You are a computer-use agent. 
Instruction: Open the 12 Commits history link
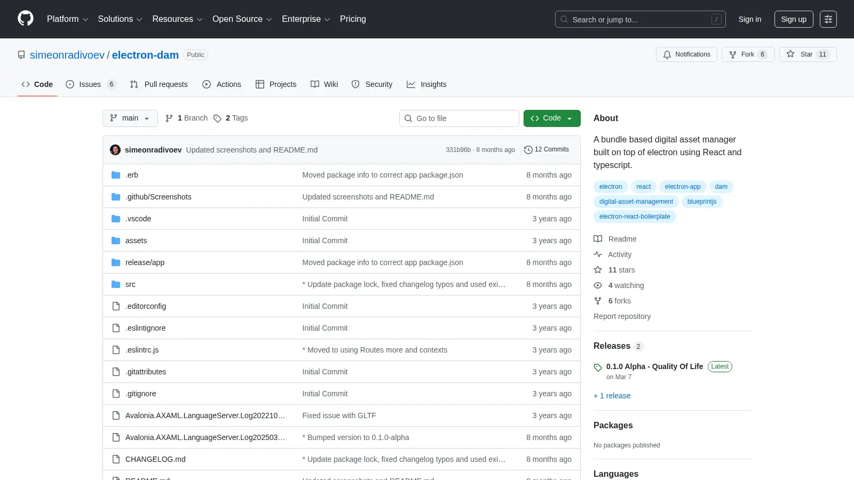[x=547, y=150]
